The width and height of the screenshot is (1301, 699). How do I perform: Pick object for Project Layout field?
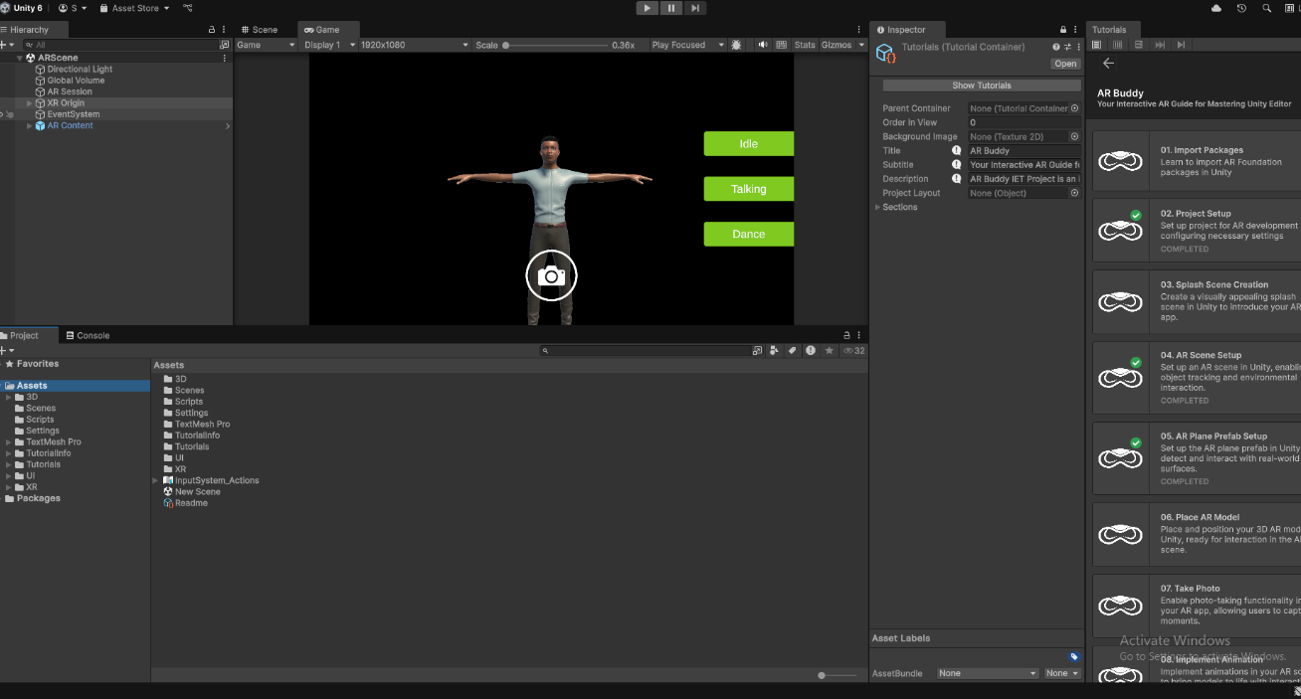pos(1074,193)
